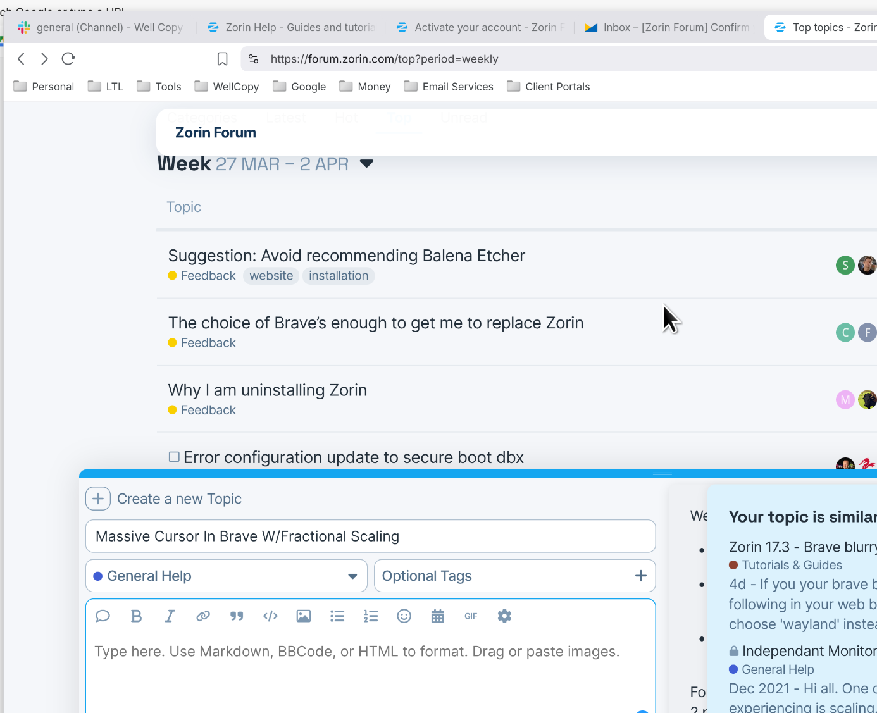Open Feedback category under uninstalling Zorin topic
The image size is (877, 713).
(x=202, y=410)
